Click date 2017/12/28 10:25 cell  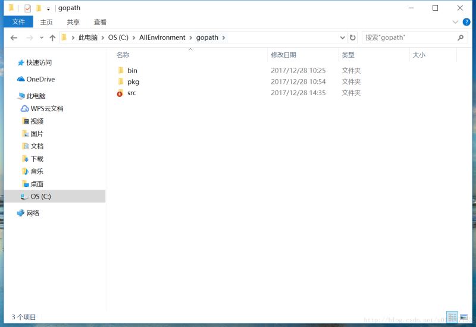click(x=298, y=70)
